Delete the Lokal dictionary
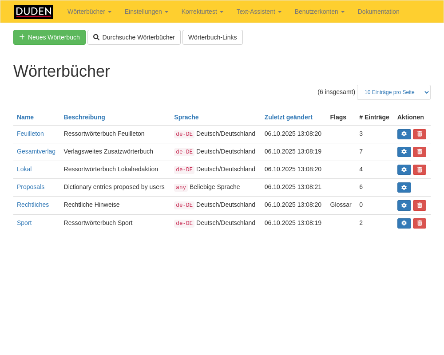This screenshot has height=355, width=444. 420,170
